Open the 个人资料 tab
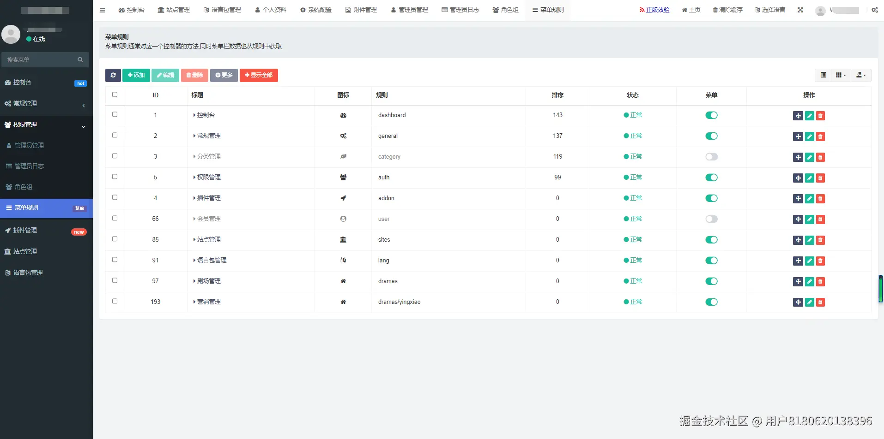 coord(271,10)
